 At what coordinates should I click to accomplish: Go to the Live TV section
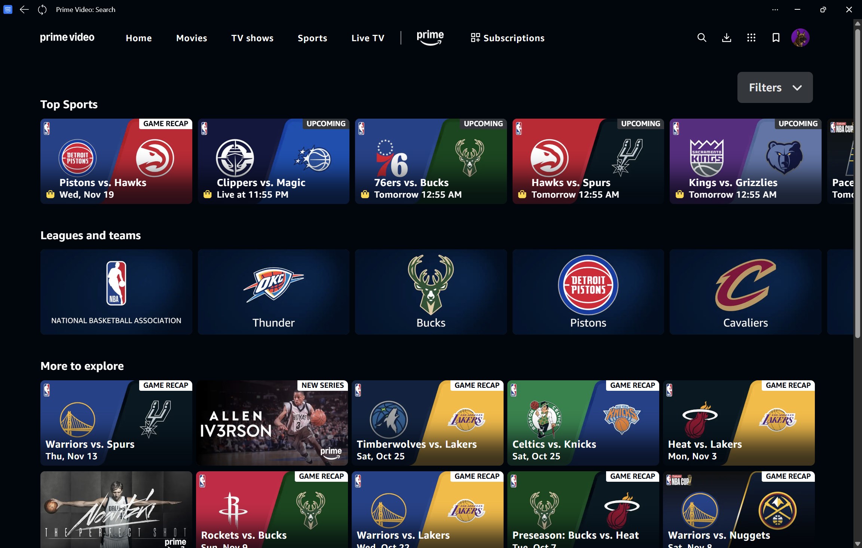(x=367, y=37)
